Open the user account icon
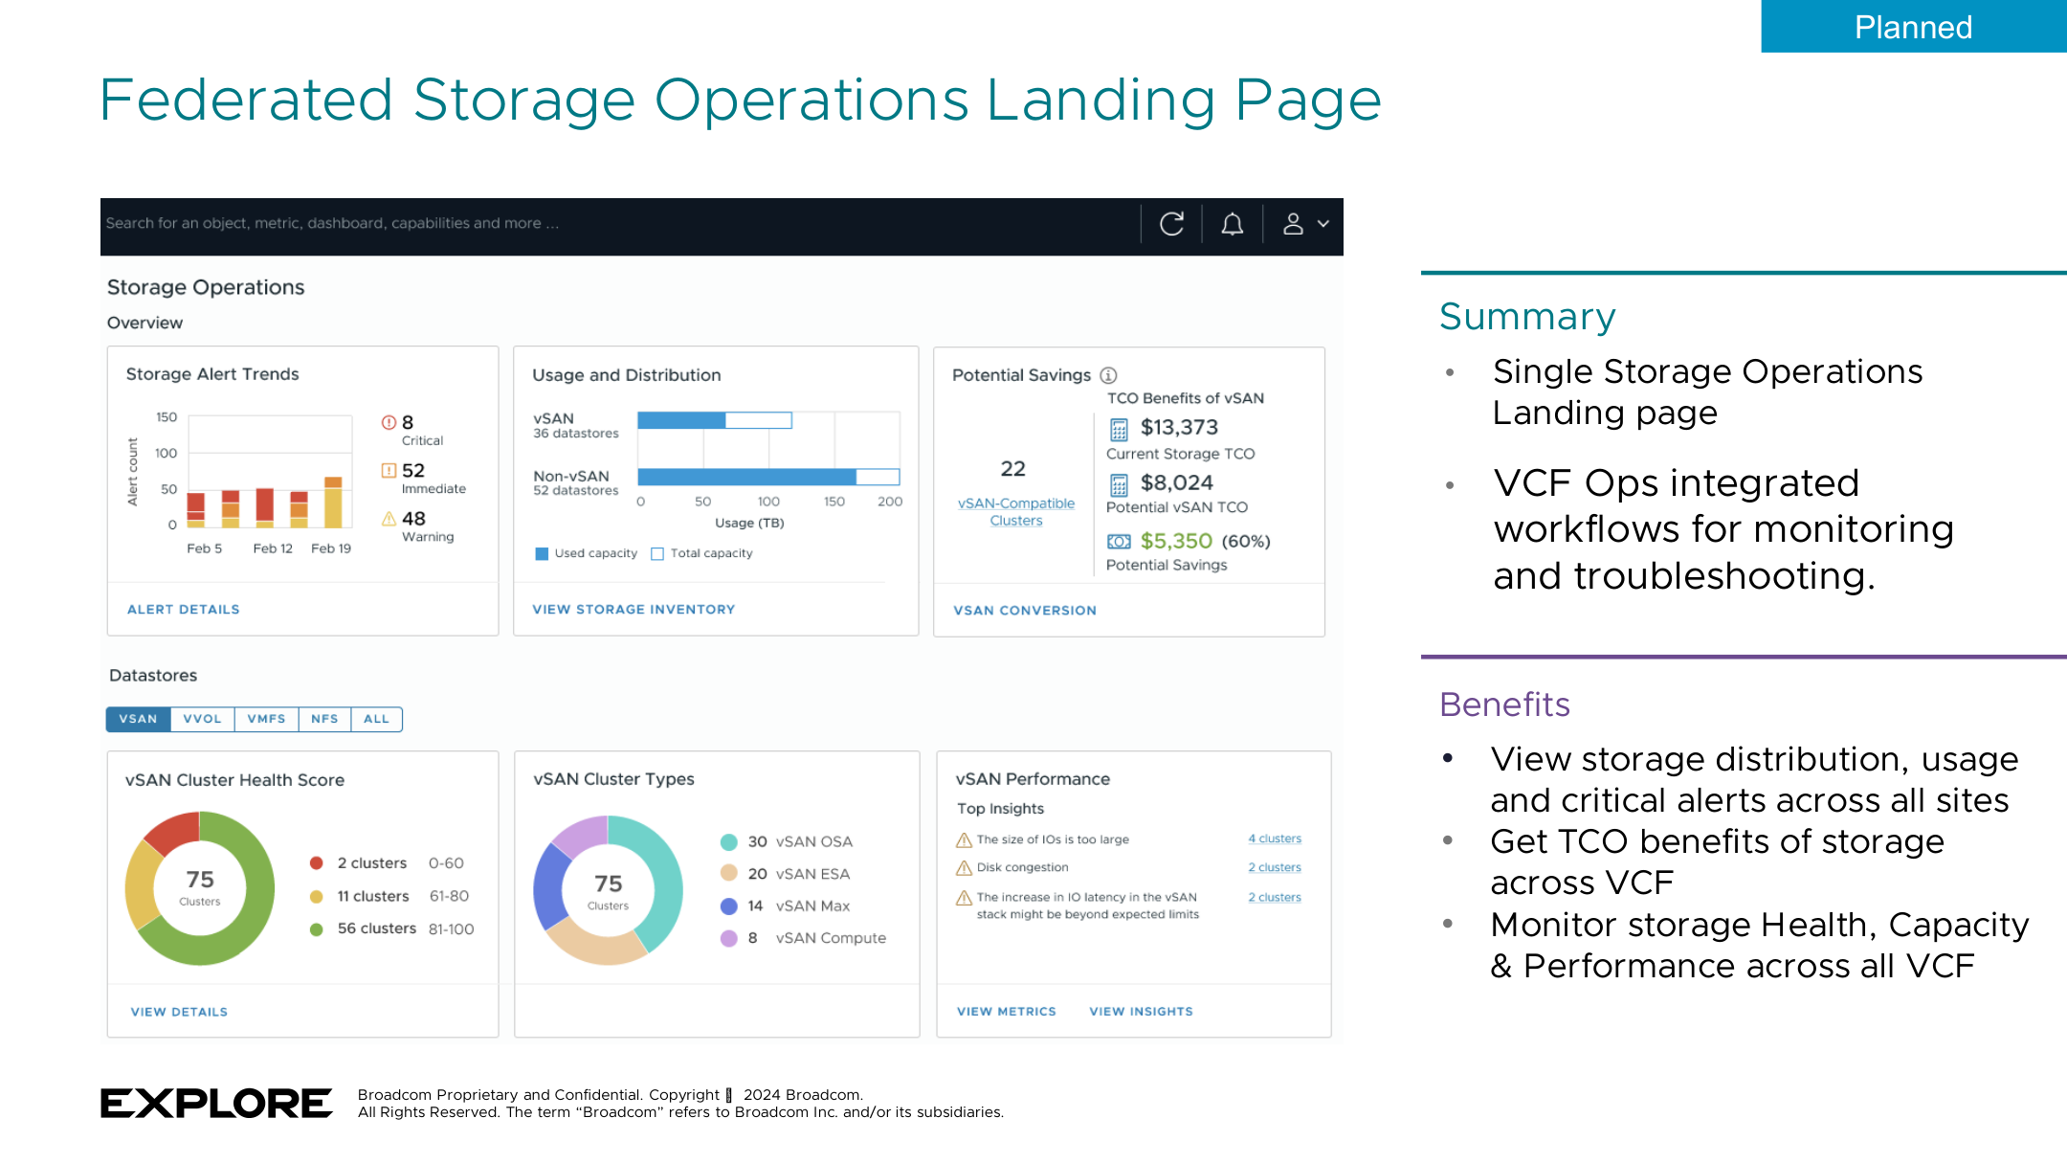 (1293, 224)
